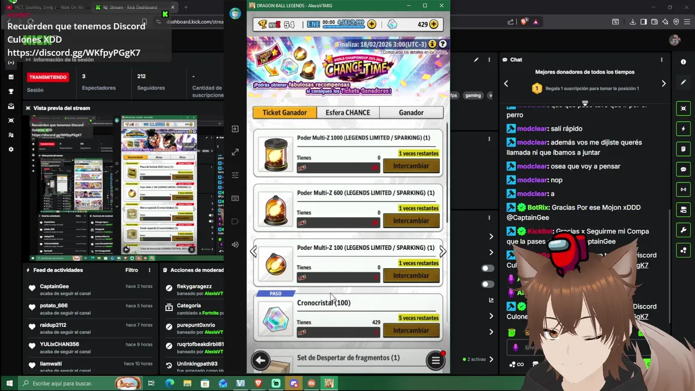Click the emulator expand/fullscreen icon in side toolbar
695x391 pixels.
point(235,153)
